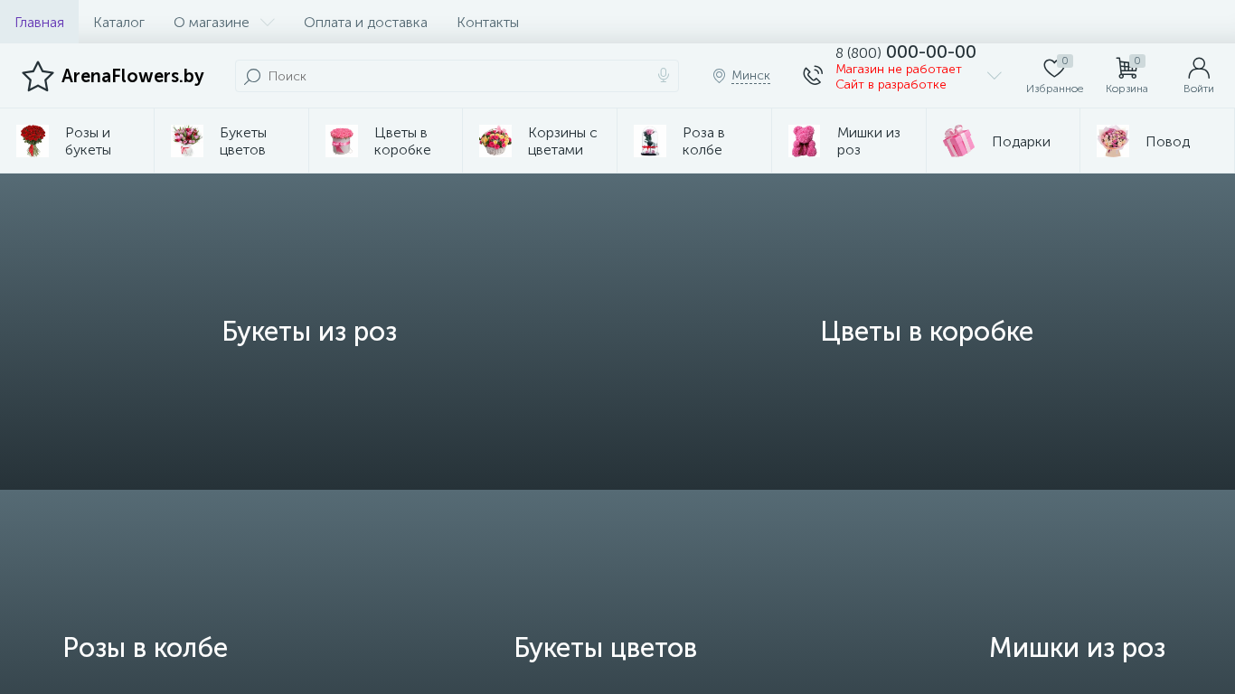Go to the Главная menu item
The image size is (1235, 694).
[x=39, y=22]
